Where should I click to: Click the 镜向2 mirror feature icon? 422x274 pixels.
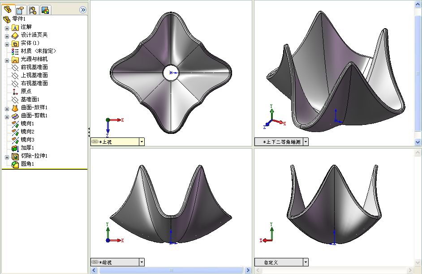click(15, 132)
